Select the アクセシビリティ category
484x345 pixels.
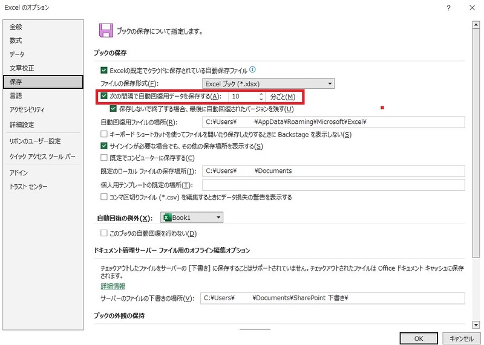coord(43,109)
